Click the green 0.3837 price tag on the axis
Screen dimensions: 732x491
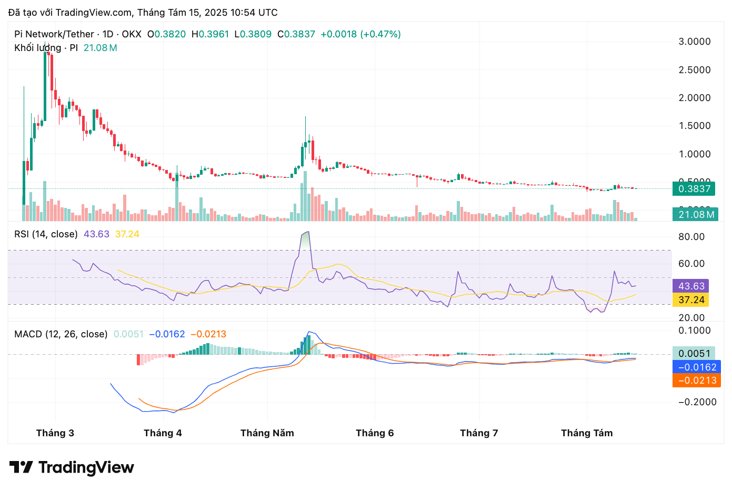point(695,189)
